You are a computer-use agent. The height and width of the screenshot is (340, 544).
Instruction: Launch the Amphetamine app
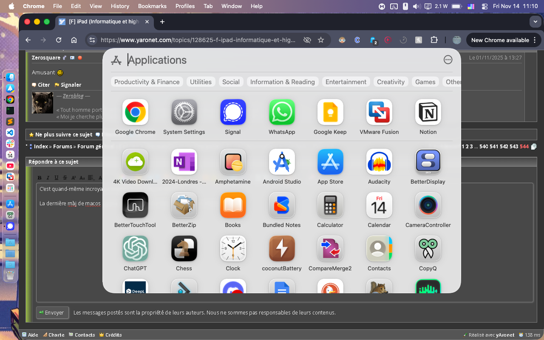[233, 162]
